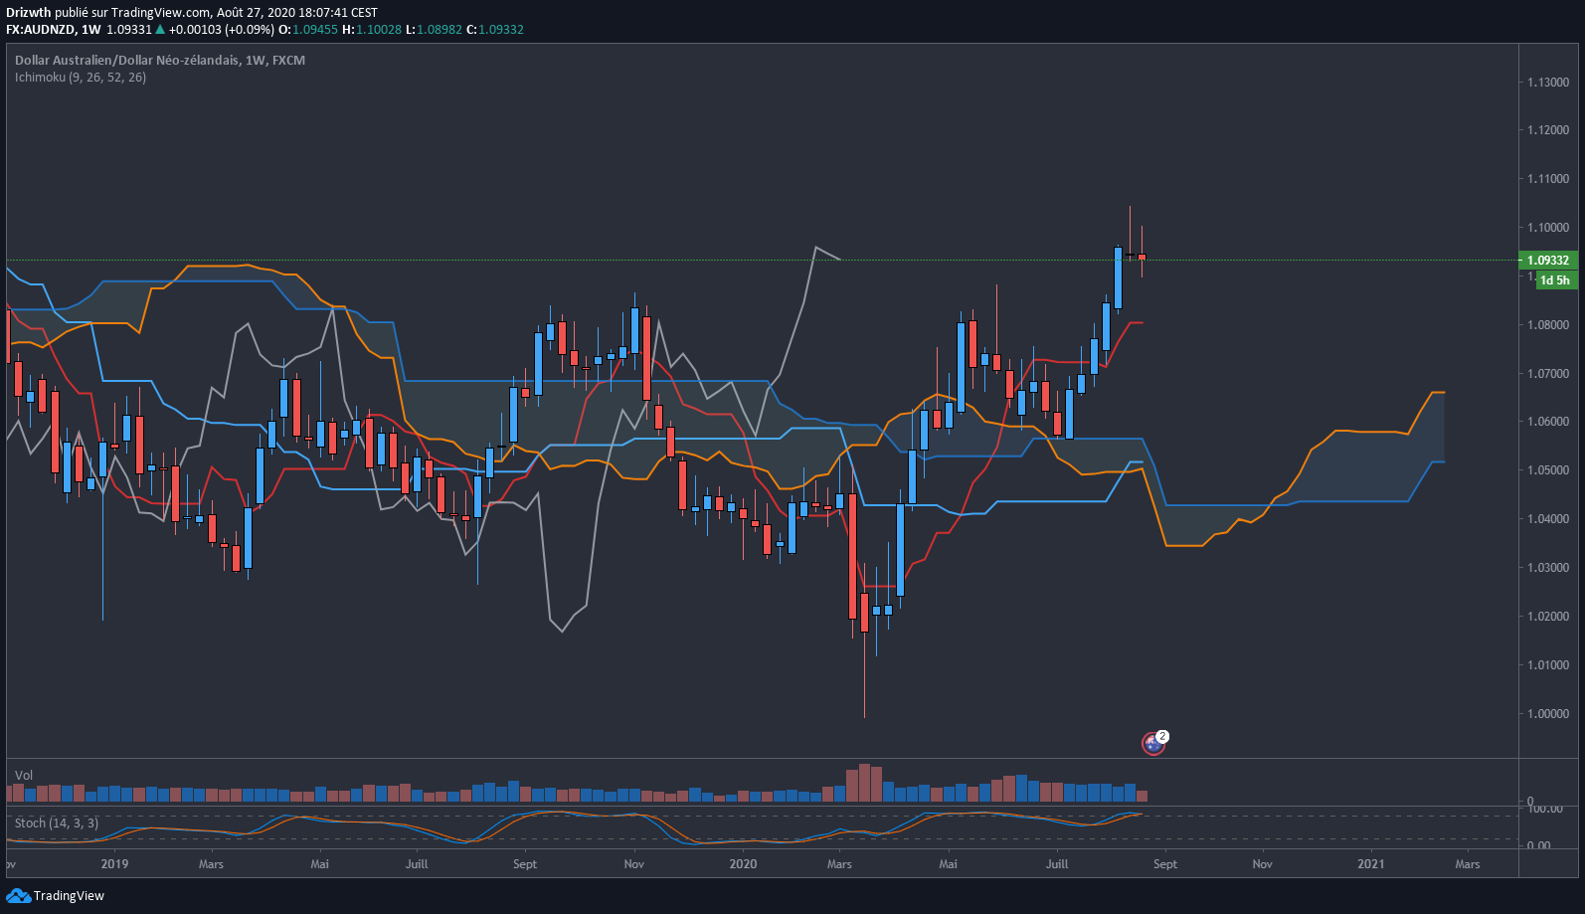Click the 1.08000 price axis label
Image resolution: width=1585 pixels, height=914 pixels.
[1548, 325]
